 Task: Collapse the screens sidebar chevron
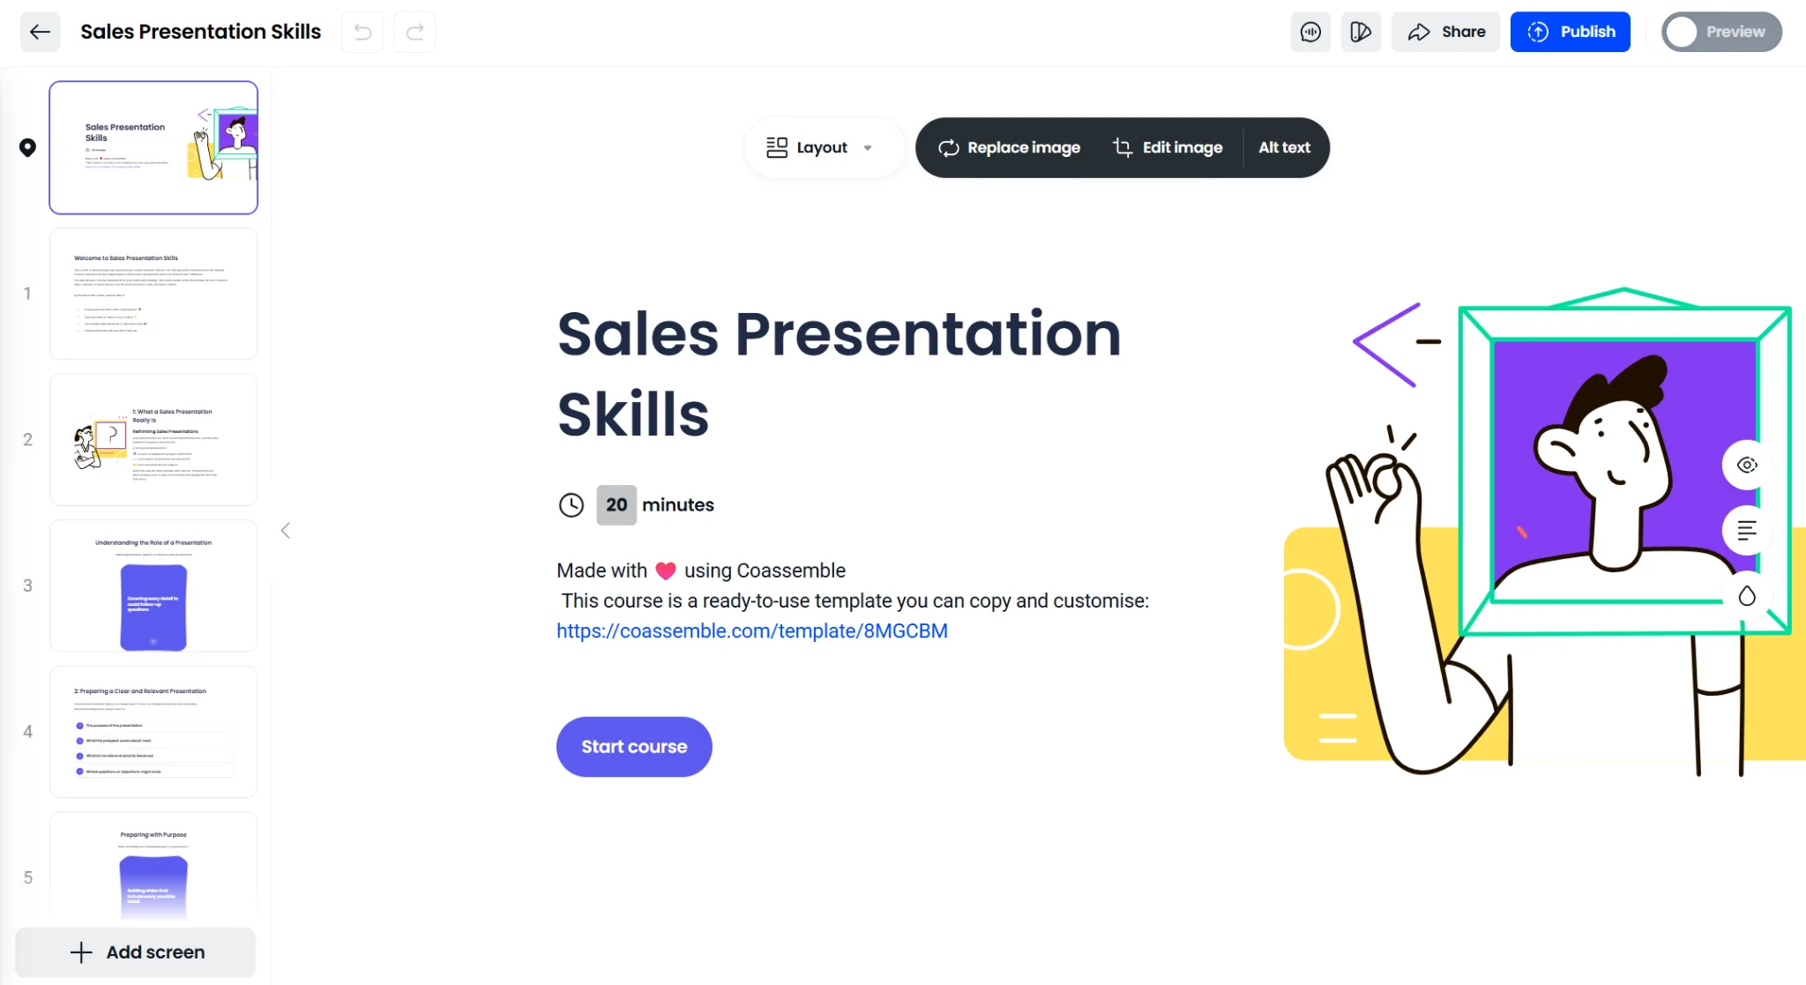click(x=286, y=530)
